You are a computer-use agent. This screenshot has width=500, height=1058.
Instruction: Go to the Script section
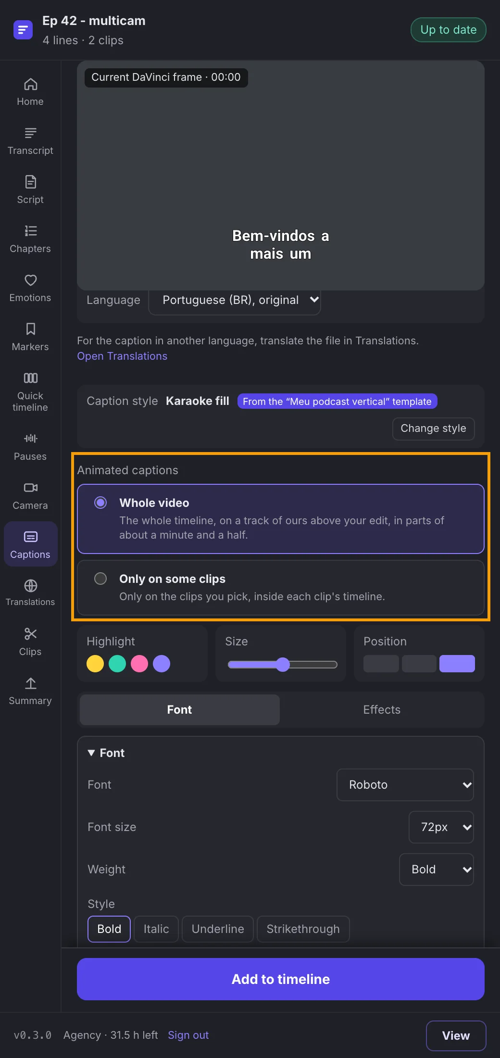tap(30, 190)
